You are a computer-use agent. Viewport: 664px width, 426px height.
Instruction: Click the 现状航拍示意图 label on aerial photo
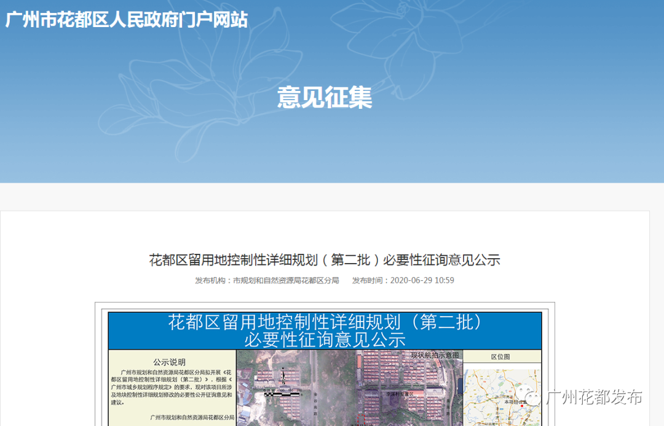pyautogui.click(x=435, y=356)
